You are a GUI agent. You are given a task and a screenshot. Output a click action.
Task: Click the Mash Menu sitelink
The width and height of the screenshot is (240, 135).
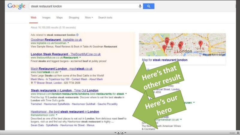tap(37, 79)
